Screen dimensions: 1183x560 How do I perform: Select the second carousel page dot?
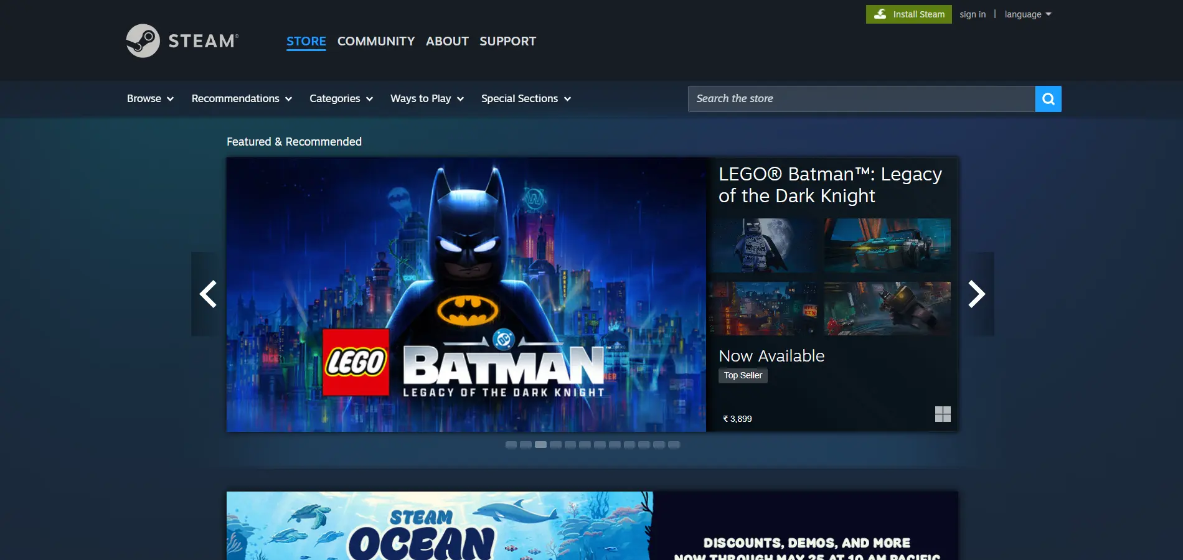tap(526, 445)
